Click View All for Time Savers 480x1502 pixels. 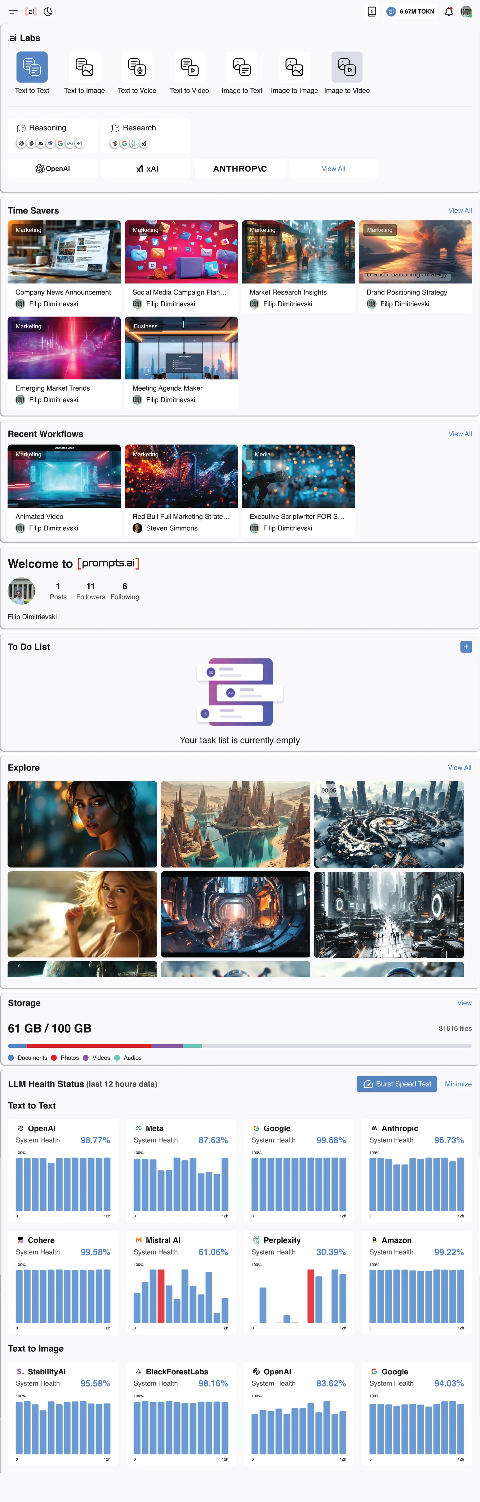460,210
